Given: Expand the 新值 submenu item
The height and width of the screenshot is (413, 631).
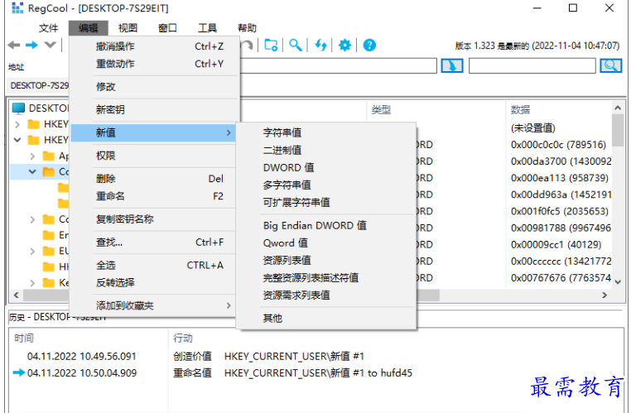Looking at the screenshot, I should 154,132.
